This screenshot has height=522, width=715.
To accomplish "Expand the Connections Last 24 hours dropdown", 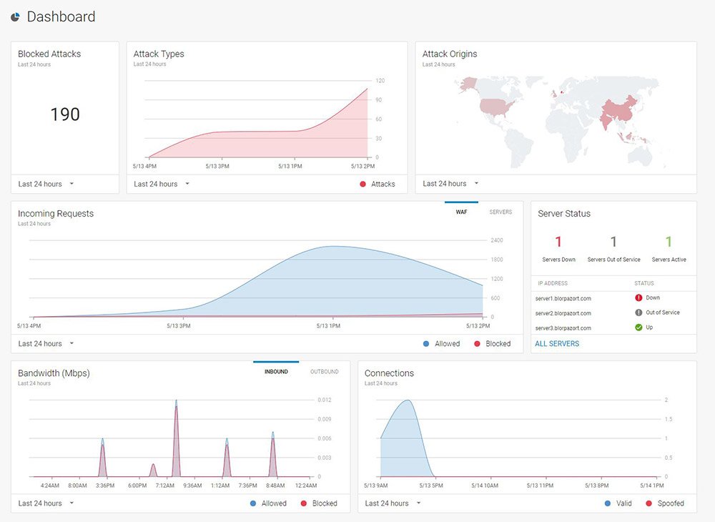I will point(393,503).
